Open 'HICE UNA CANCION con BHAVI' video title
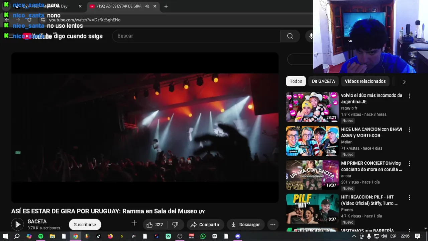Screen dimensions: 428x241 click(371, 132)
